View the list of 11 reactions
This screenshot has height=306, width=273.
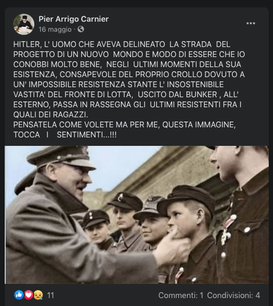(51, 295)
